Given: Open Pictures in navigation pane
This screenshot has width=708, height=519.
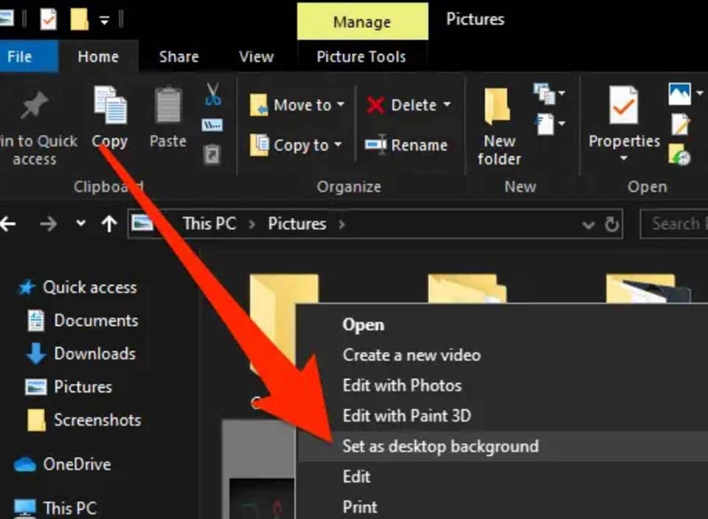Looking at the screenshot, I should [69, 387].
